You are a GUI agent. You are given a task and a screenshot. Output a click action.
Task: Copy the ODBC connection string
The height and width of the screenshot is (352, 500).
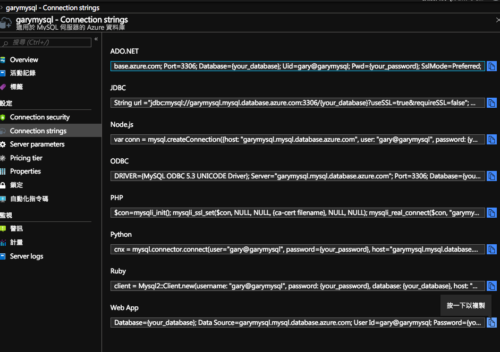pos(491,176)
